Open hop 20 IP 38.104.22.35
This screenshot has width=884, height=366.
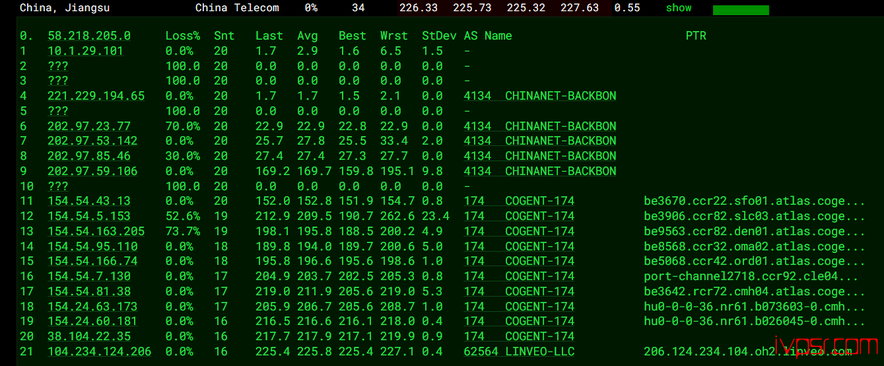(89, 336)
